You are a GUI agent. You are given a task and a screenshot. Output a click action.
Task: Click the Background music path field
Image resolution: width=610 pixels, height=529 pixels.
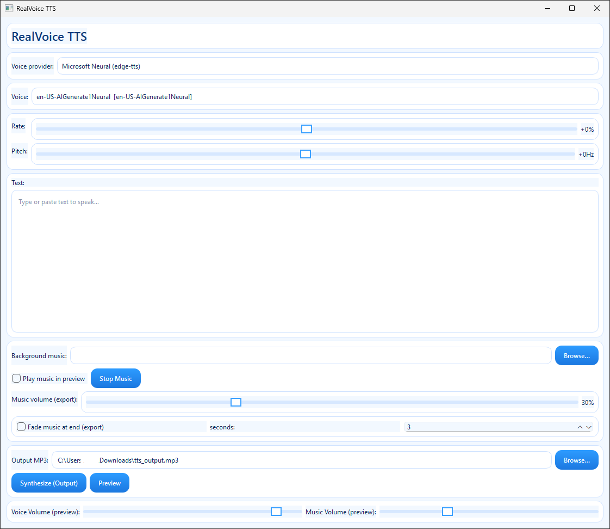pos(311,355)
